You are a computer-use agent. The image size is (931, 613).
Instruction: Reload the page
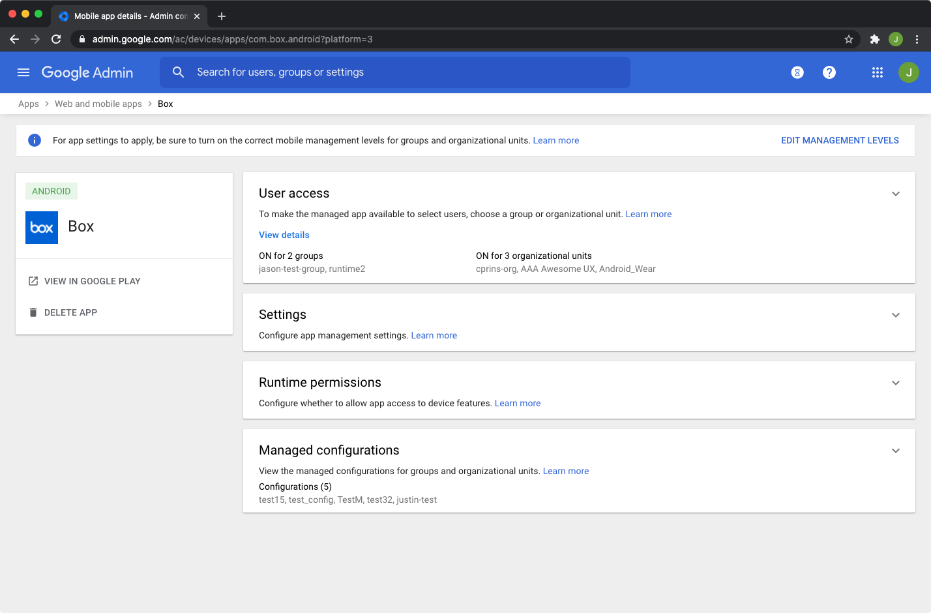(x=56, y=39)
